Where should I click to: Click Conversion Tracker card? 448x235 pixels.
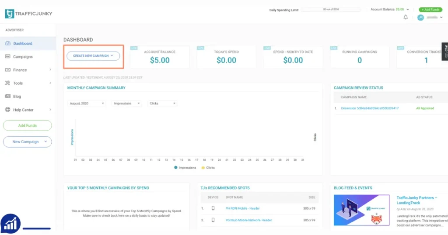(x=422, y=57)
